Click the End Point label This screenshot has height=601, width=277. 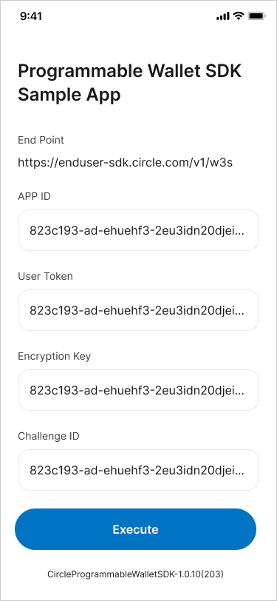pos(41,140)
